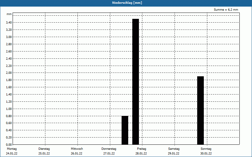
Task: Click the 0,60 y-axis value
Action: tap(9, 123)
